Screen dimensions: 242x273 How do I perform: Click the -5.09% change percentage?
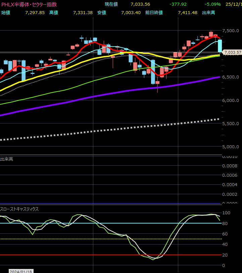212,4
